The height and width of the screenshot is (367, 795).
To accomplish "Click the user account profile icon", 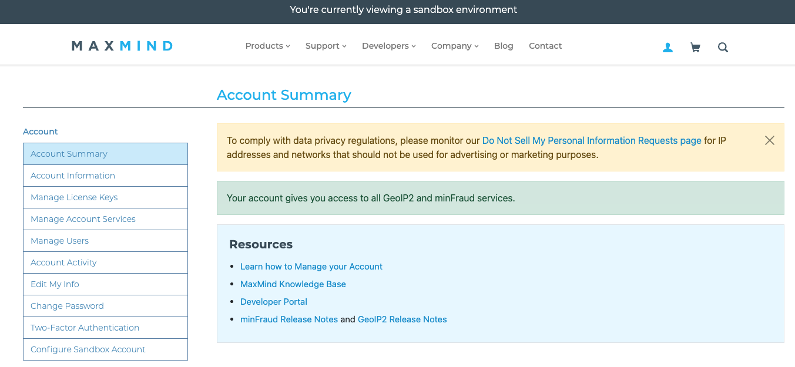I will 667,48.
